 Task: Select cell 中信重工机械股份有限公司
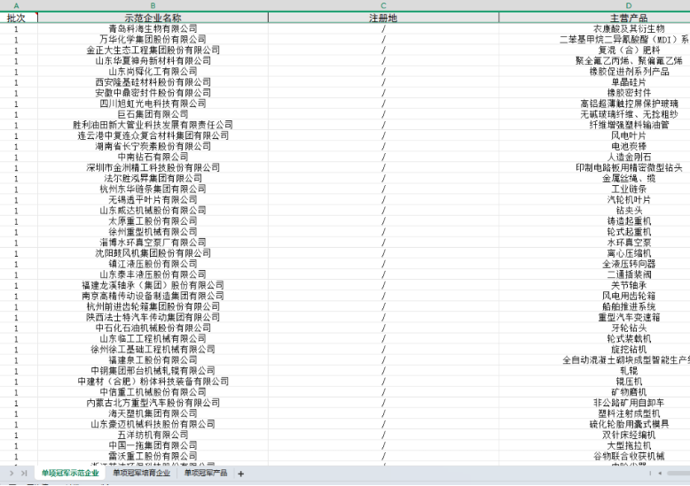(x=153, y=392)
